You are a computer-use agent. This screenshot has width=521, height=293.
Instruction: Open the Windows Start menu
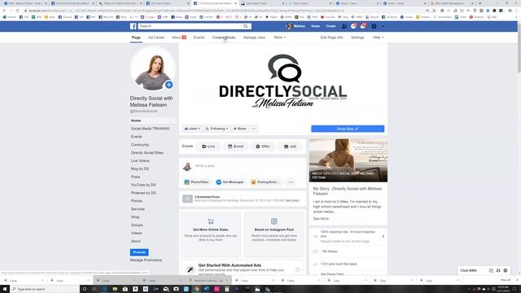[5, 289]
